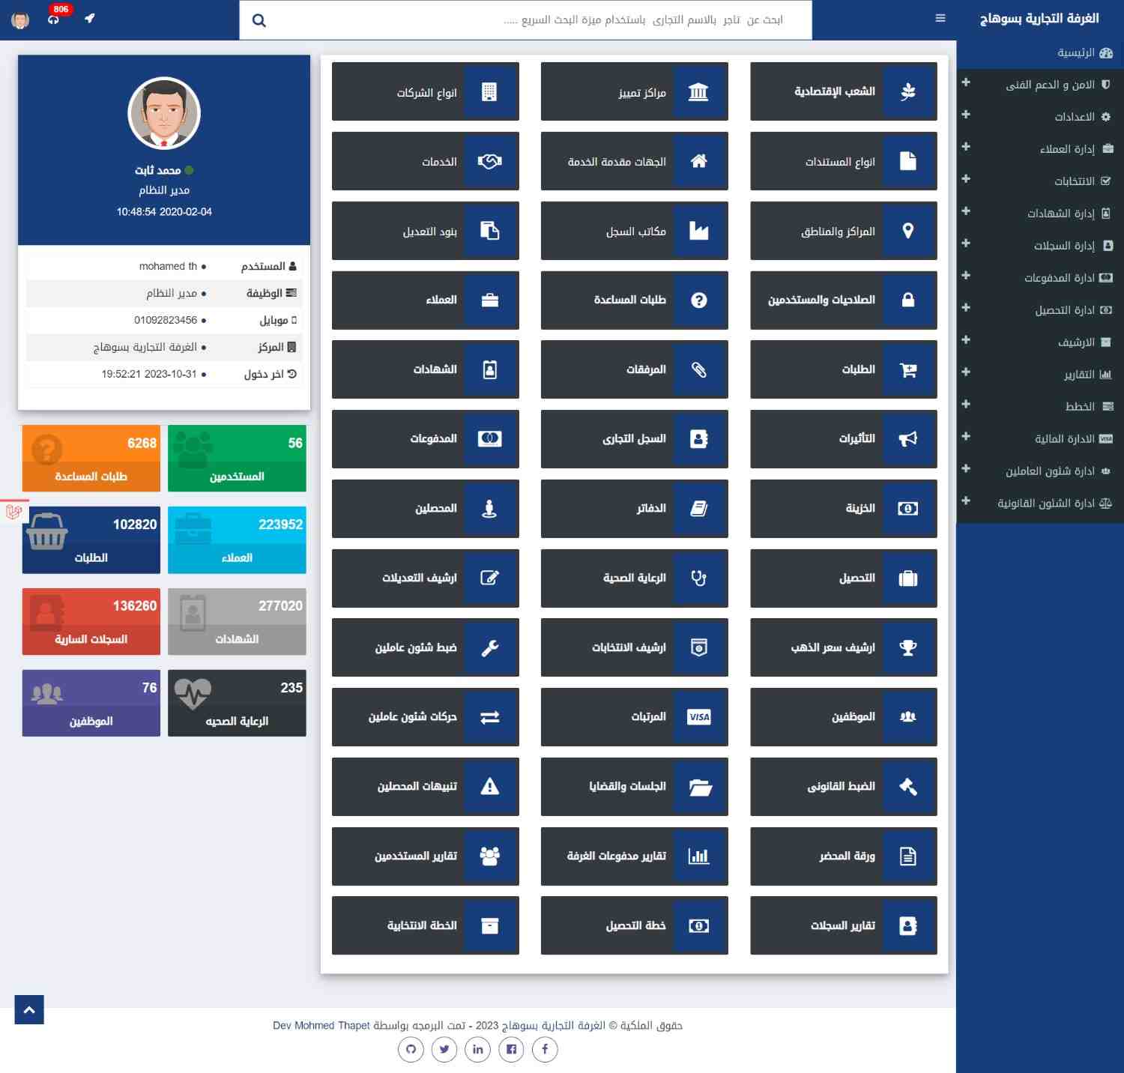Click the green المستخدمين stat card
This screenshot has height=1073, width=1124.
[x=237, y=458]
